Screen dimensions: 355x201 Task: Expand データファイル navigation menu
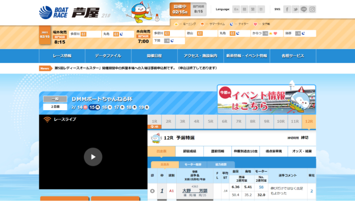(108, 56)
